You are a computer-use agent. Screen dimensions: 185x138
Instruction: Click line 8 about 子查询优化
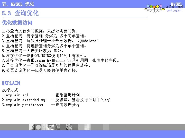pos(46,65)
